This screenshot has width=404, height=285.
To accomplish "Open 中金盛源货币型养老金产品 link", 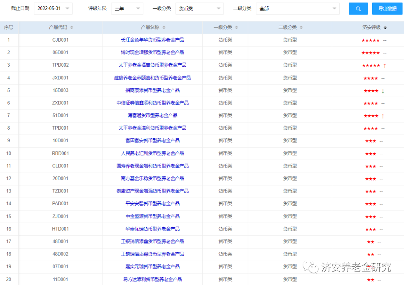I will pos(153,216).
